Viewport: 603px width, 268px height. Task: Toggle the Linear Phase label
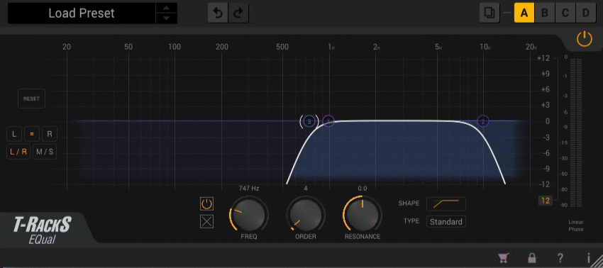tap(576, 225)
